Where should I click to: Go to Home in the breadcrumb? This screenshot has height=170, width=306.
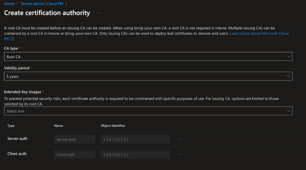[x=9, y=4]
